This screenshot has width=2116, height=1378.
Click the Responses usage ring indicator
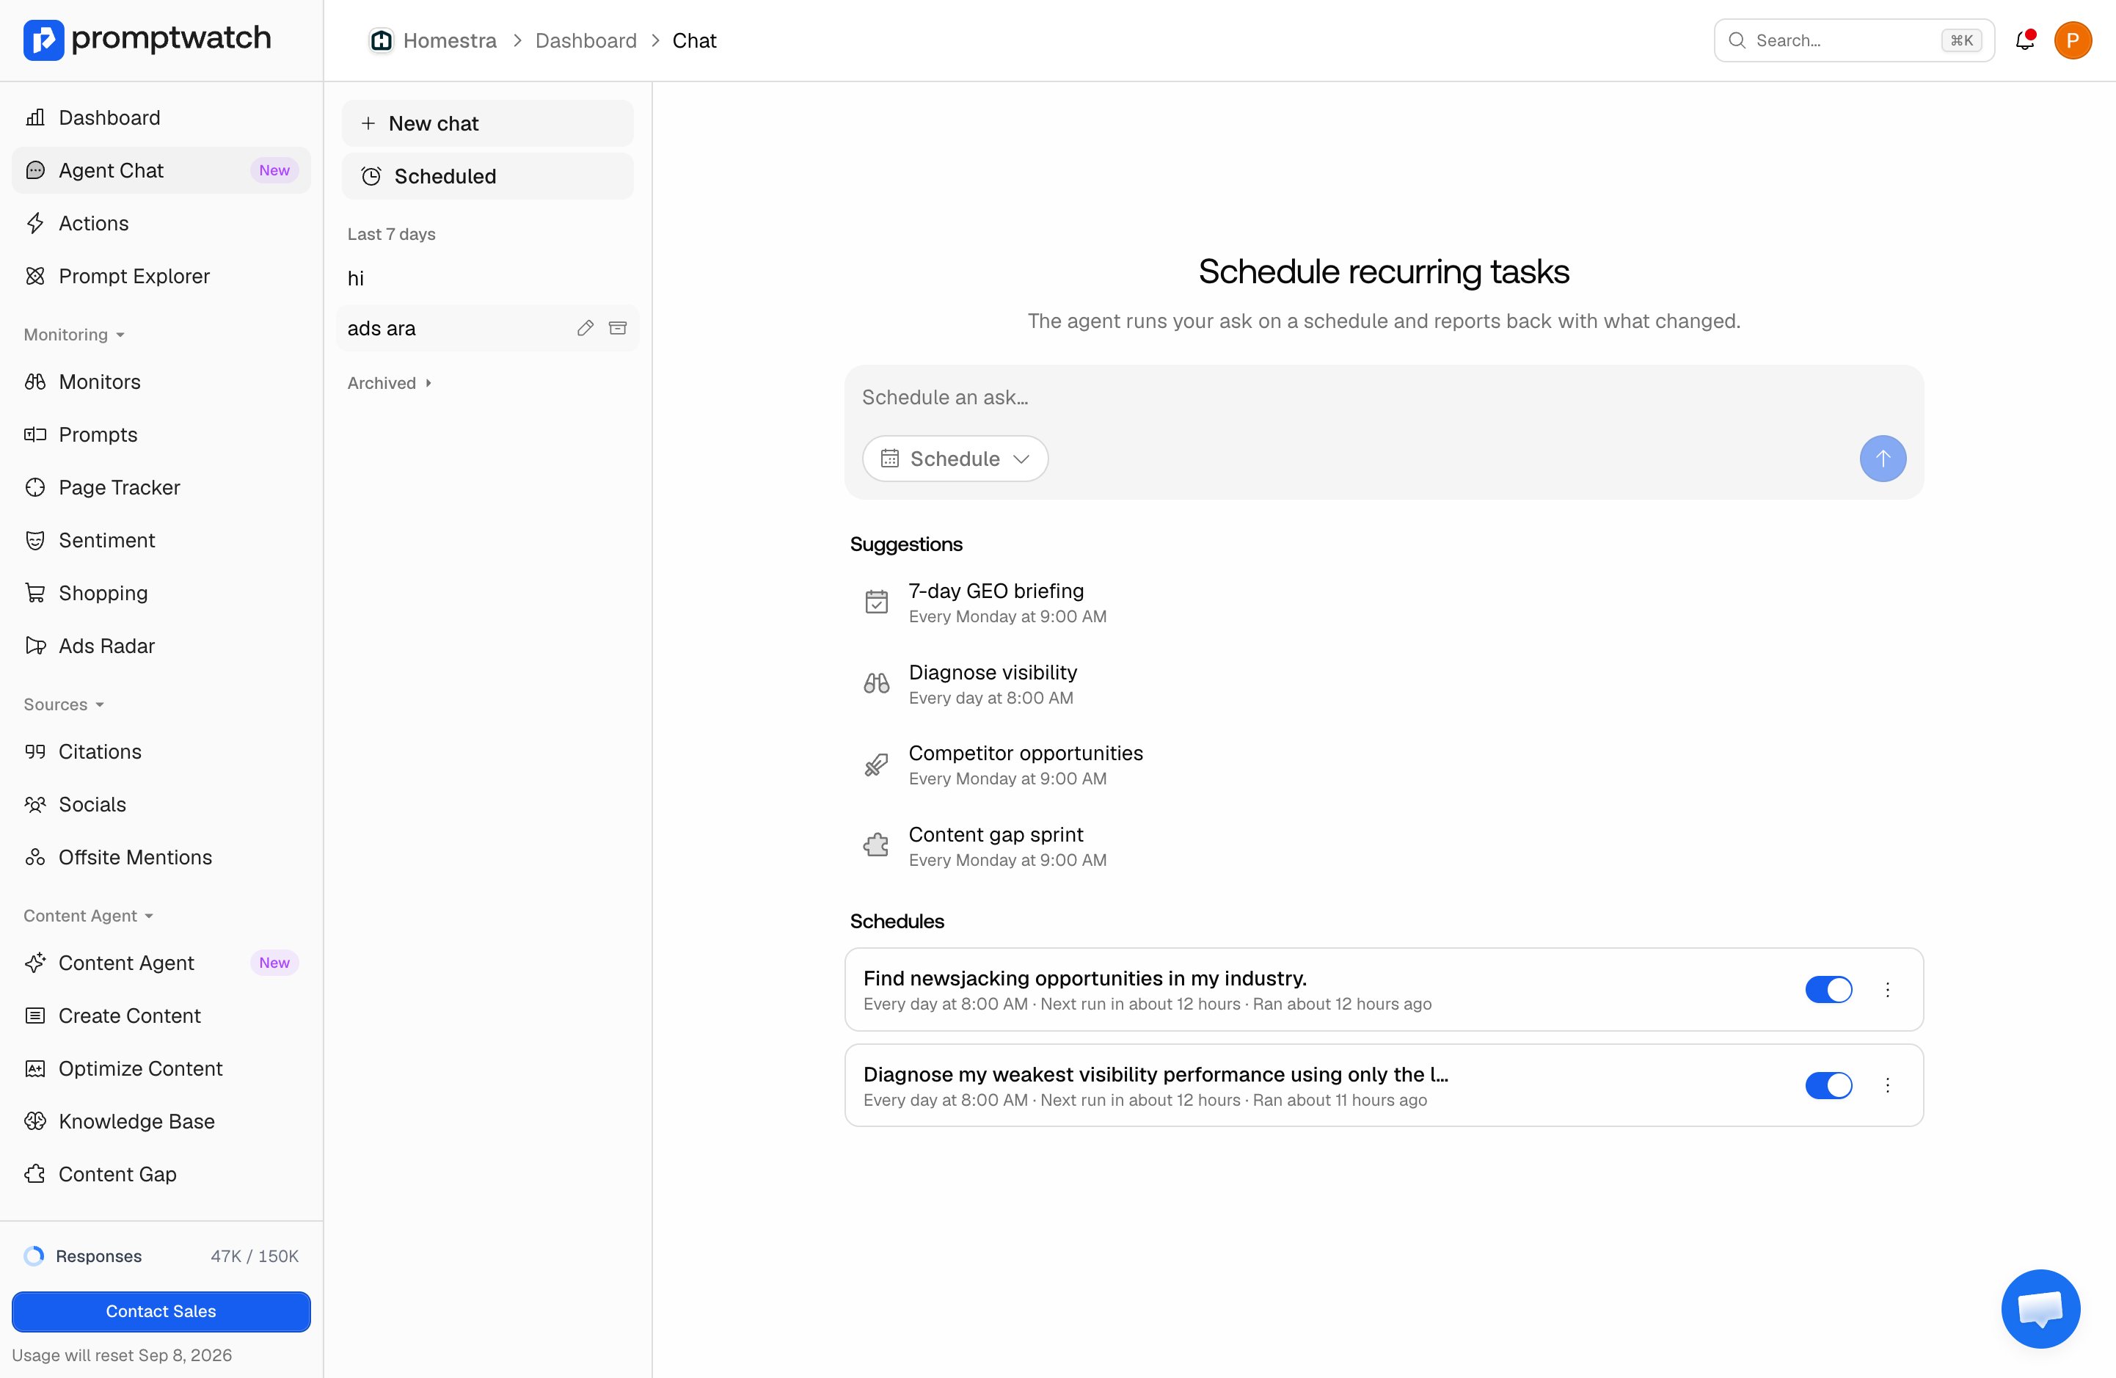click(x=34, y=1255)
